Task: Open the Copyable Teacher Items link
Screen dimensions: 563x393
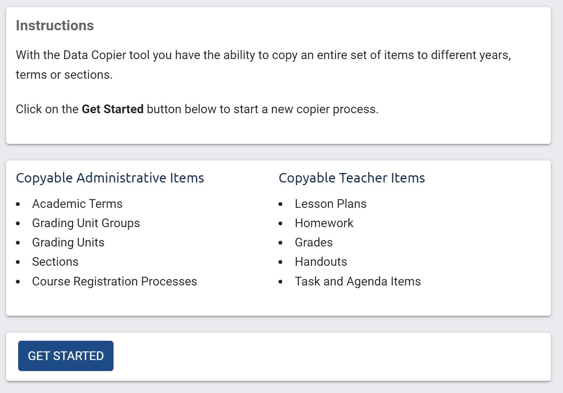Action: pyautogui.click(x=352, y=178)
